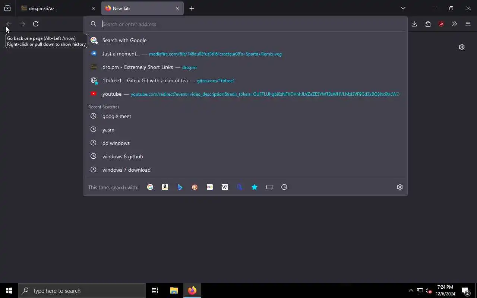Close the dro.pm/o/az tab
Image resolution: width=477 pixels, height=298 pixels.
94,8
